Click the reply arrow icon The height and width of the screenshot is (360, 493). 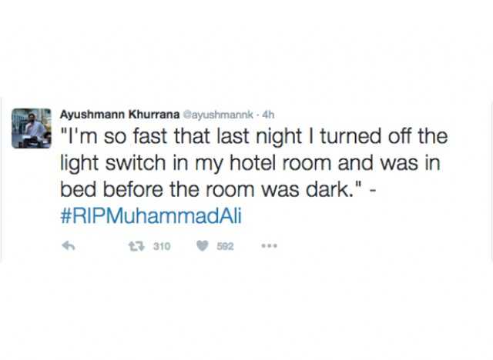69,245
